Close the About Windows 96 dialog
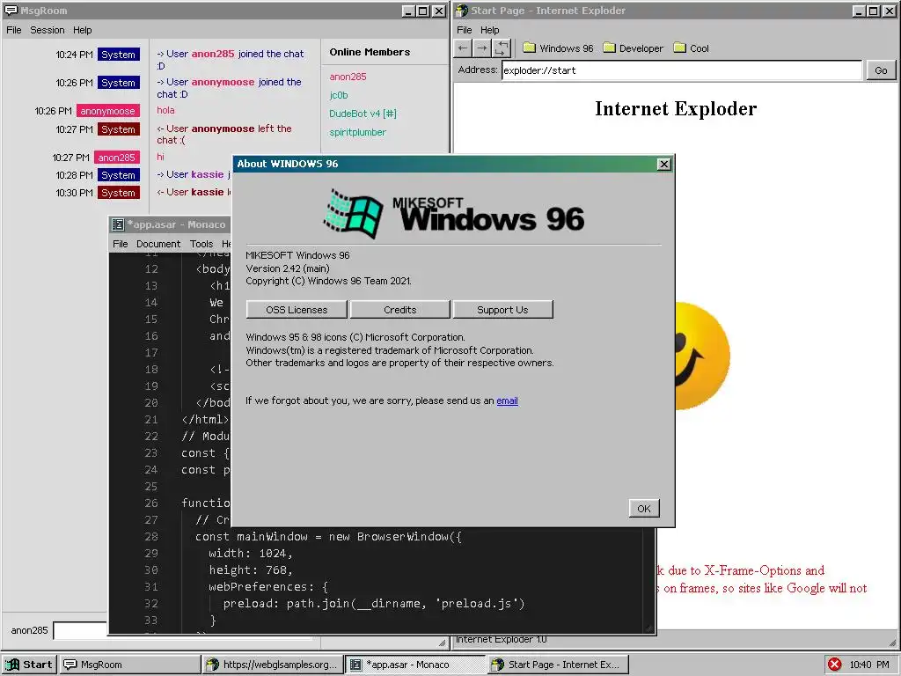Screen dimensions: 901x676 click(x=663, y=165)
